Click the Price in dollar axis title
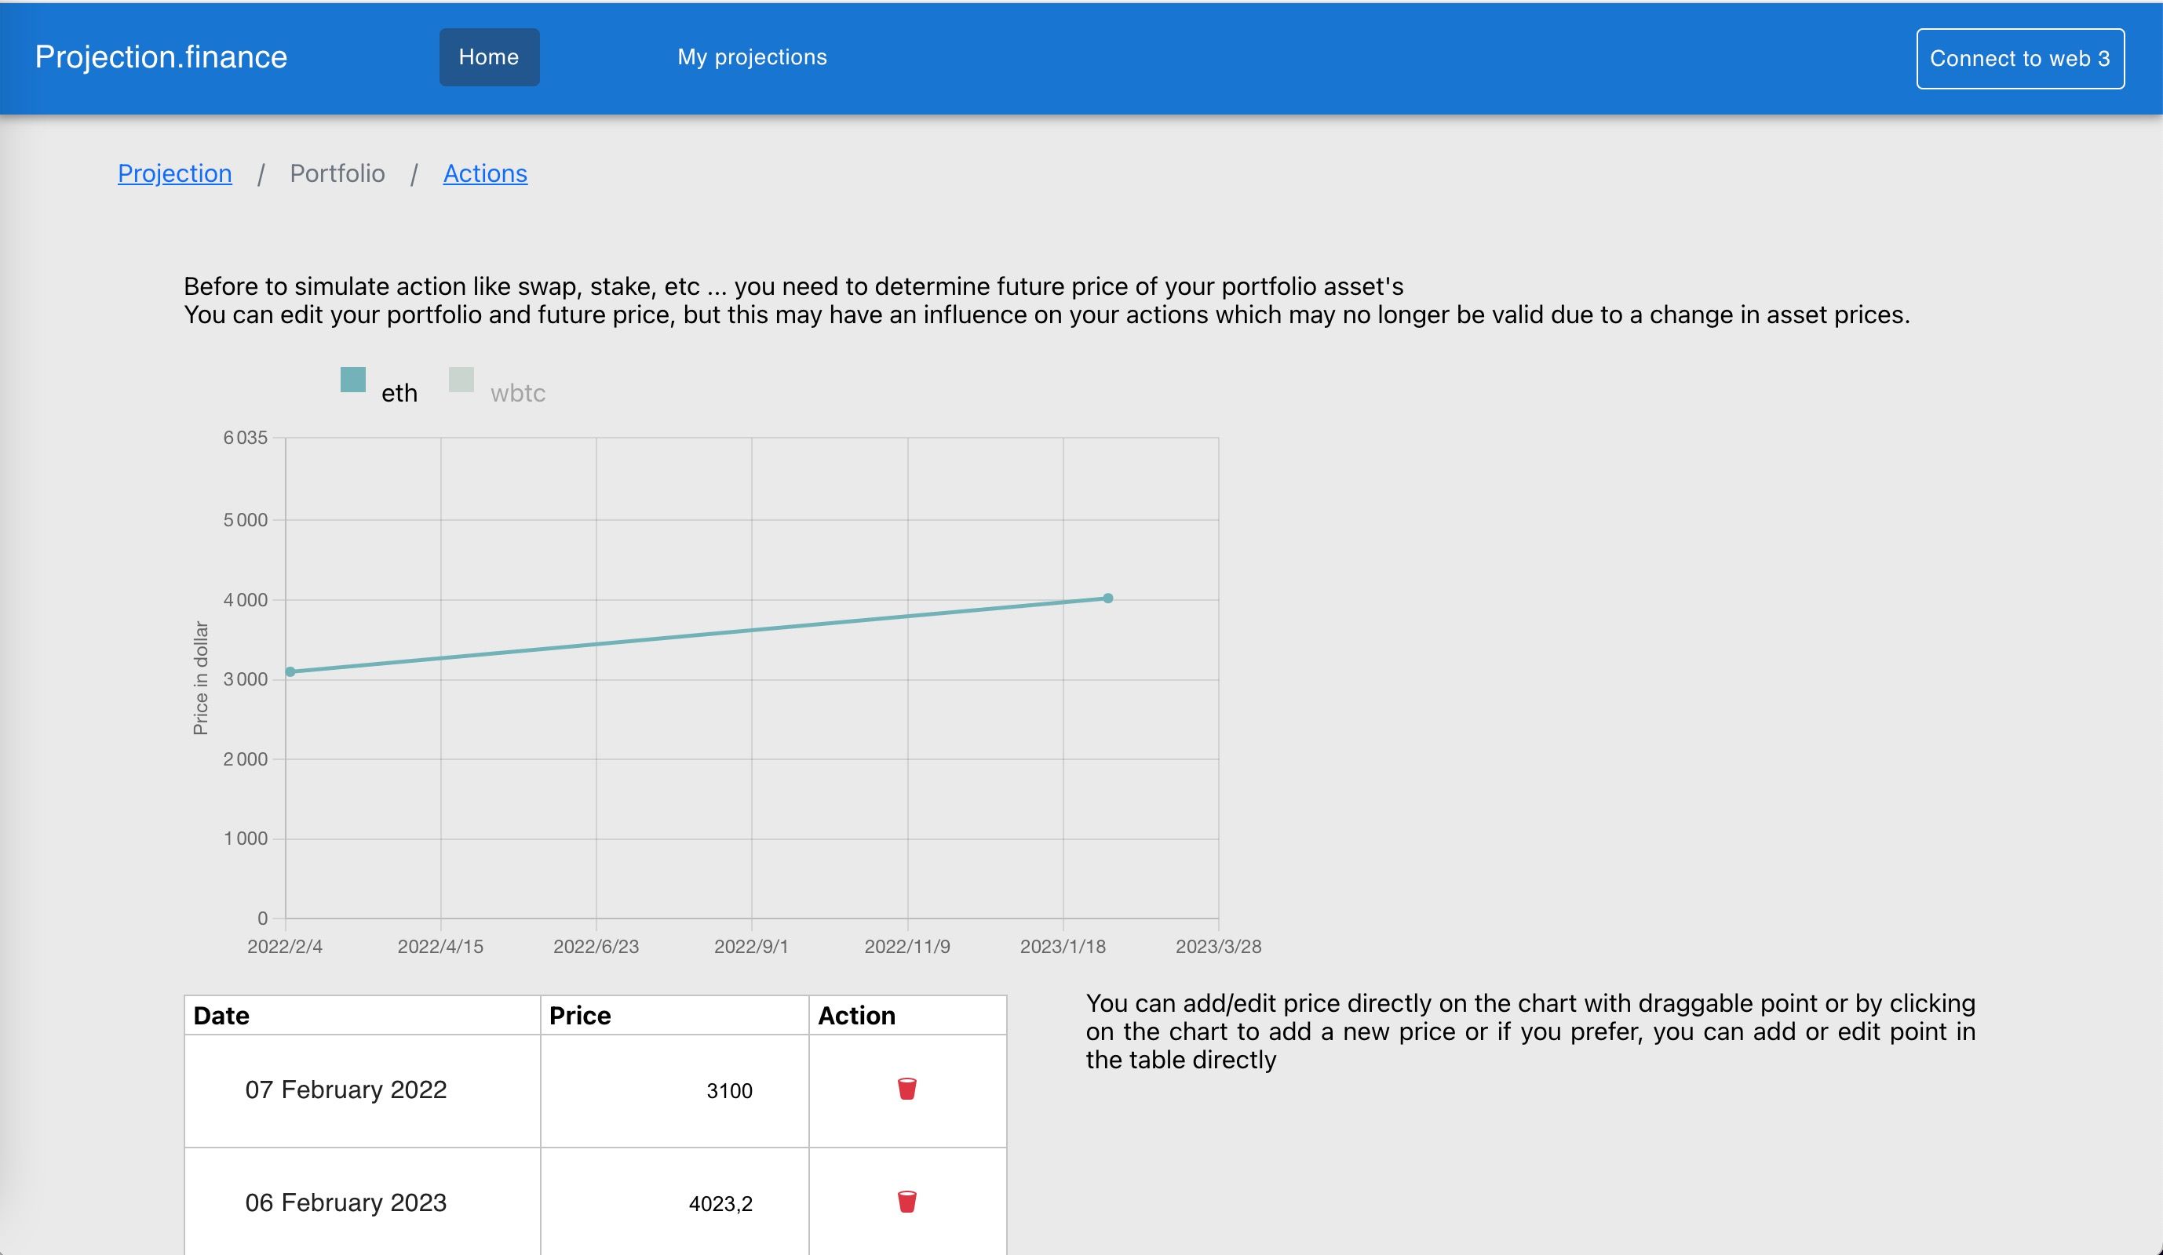The height and width of the screenshot is (1255, 2163). (x=200, y=678)
